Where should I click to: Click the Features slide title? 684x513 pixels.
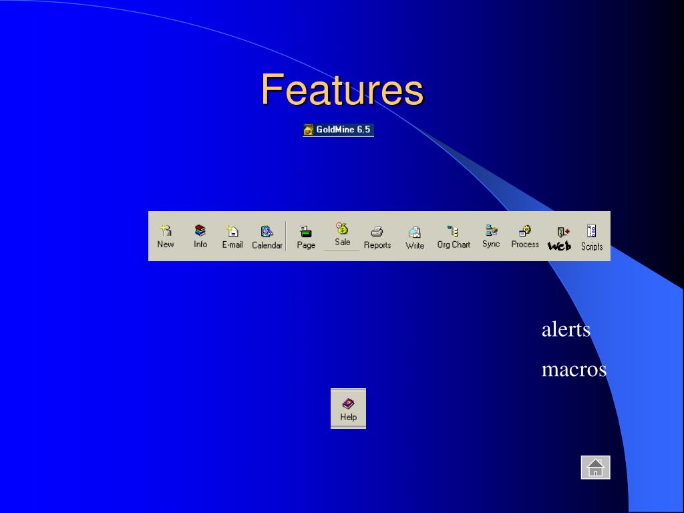pos(343,90)
